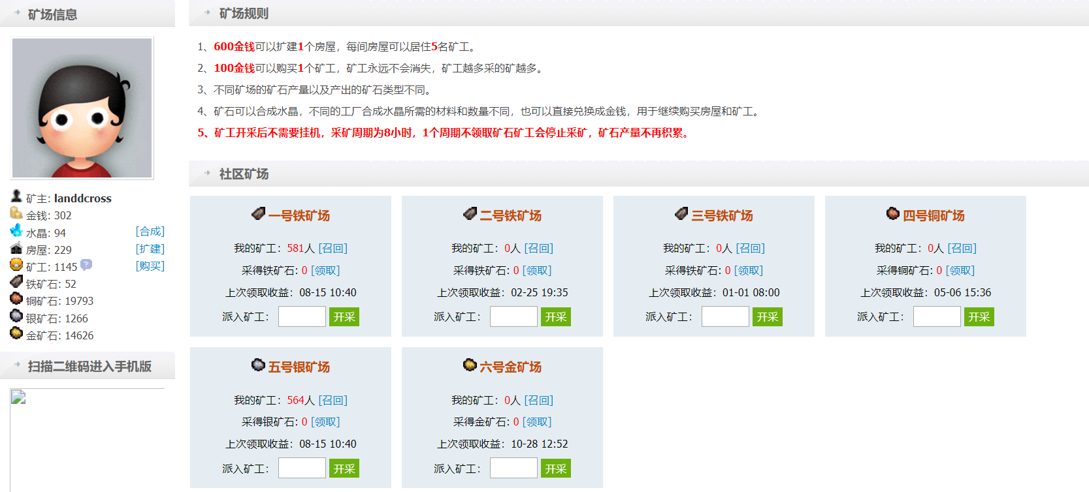Image resolution: width=1089 pixels, height=492 pixels.
Task: Claim copper ore in 四号铜矿场
Action: (960, 271)
